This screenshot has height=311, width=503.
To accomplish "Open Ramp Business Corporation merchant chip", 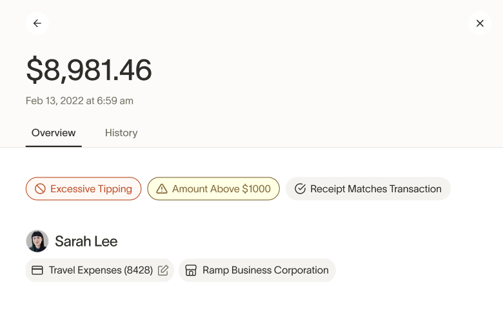I will click(265, 270).
